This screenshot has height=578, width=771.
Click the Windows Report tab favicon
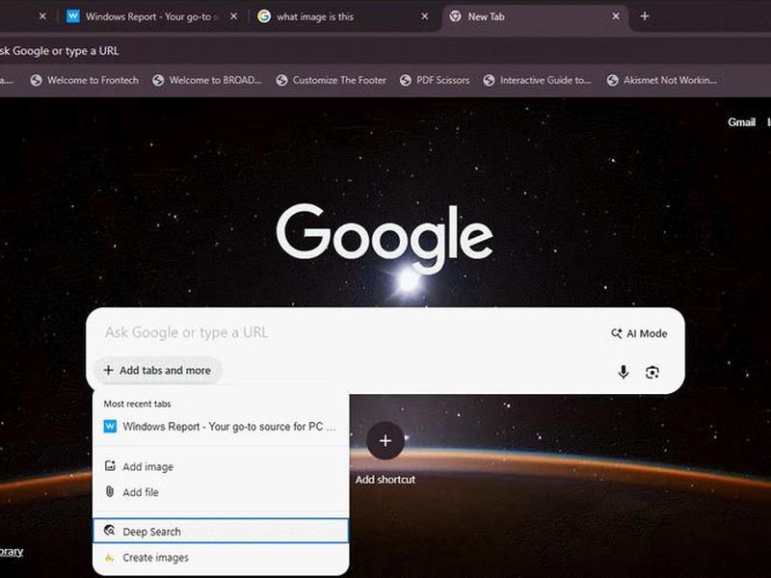[x=73, y=16]
